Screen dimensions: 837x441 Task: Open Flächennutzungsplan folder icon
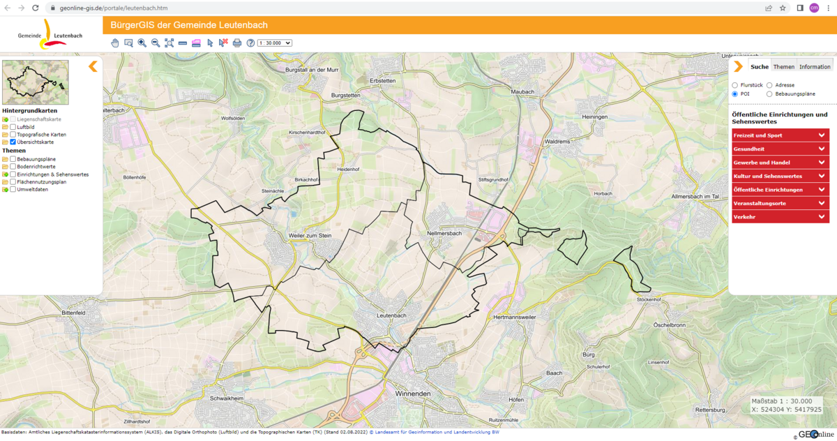pos(5,181)
